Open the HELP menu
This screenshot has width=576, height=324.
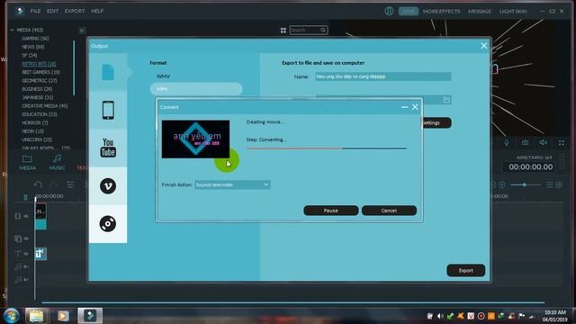(97, 11)
